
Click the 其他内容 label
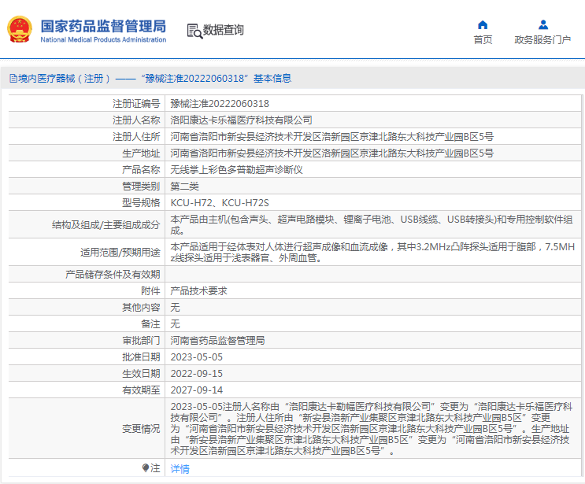[x=141, y=307]
